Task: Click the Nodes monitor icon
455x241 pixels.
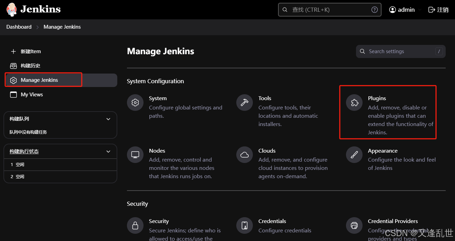Action: [135, 155]
